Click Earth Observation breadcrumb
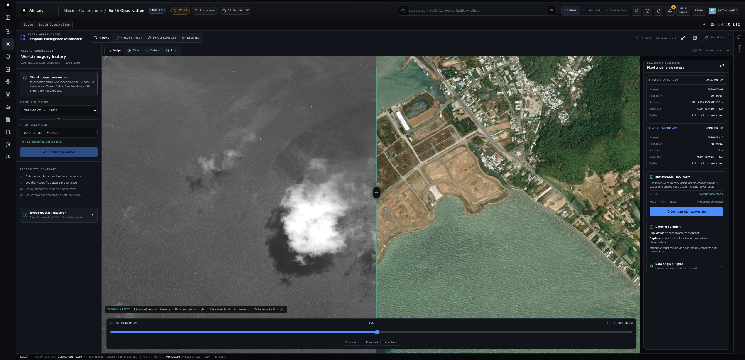Screen dimensions: 745x360 pyautogui.click(x=126, y=11)
